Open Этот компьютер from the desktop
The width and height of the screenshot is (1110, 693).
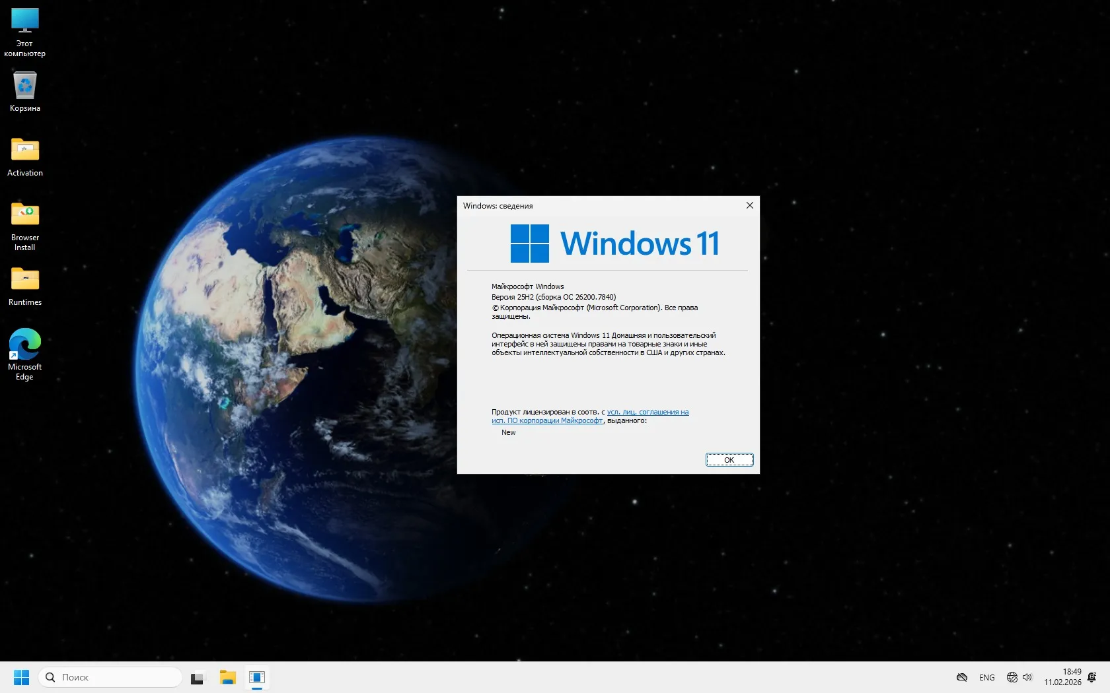tap(24, 30)
